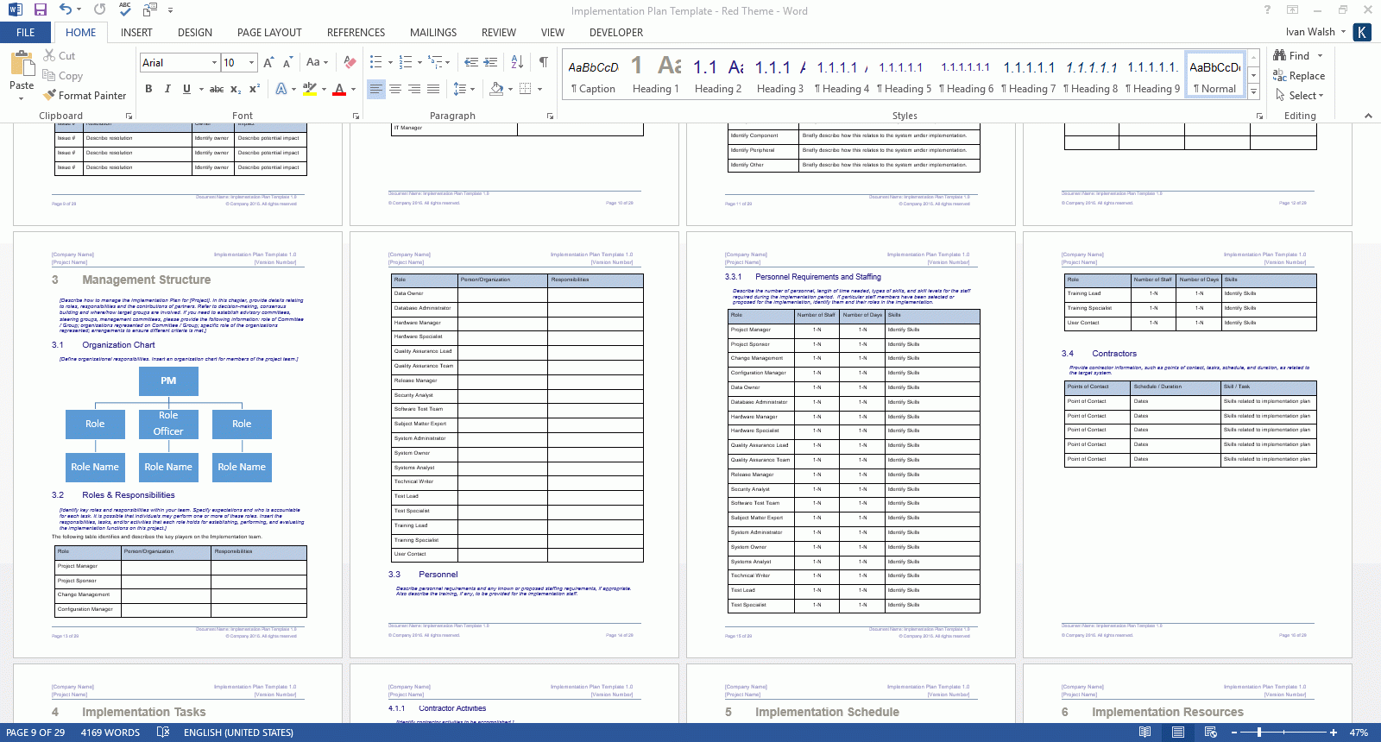Start a bulleted list
Viewport: 1381px width, 742px height.
coord(375,62)
